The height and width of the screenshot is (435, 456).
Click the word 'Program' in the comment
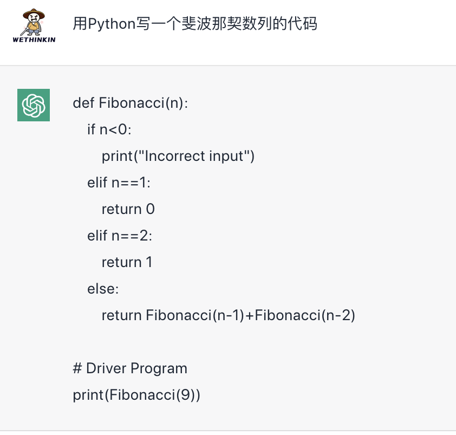(x=159, y=369)
